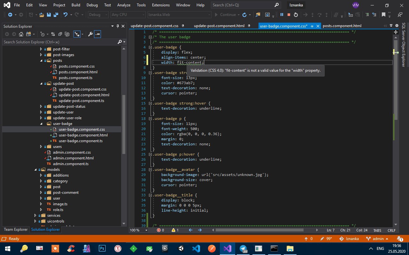Click Collapse All icon in Solution Explorer
409x255 pixels.
tap(60, 34)
